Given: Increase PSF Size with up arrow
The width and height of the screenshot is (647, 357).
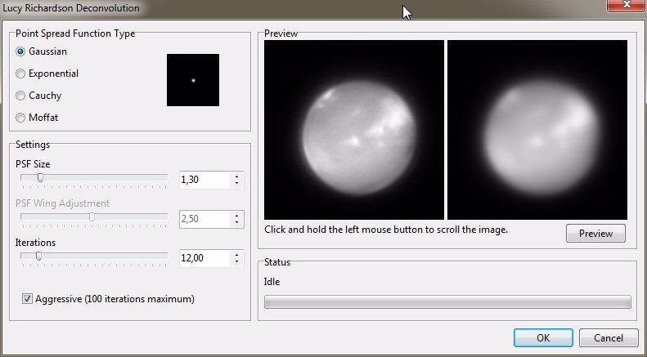Looking at the screenshot, I should click(x=237, y=176).
